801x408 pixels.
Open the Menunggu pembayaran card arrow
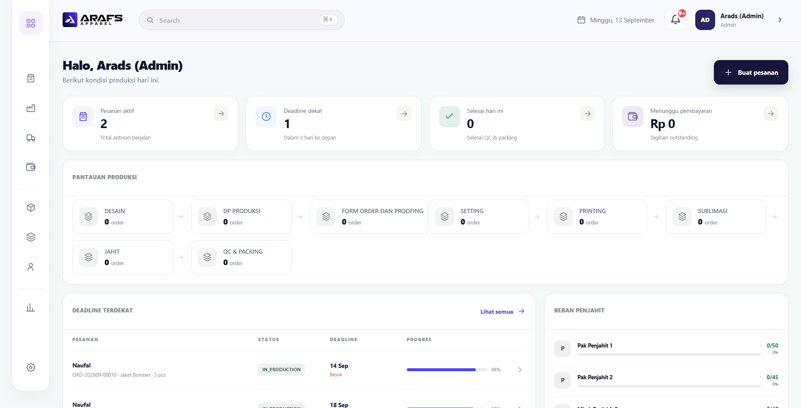771,114
